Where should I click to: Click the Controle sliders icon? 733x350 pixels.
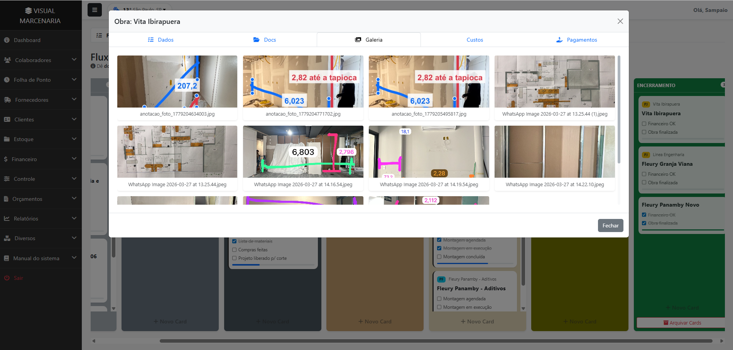tap(7, 179)
